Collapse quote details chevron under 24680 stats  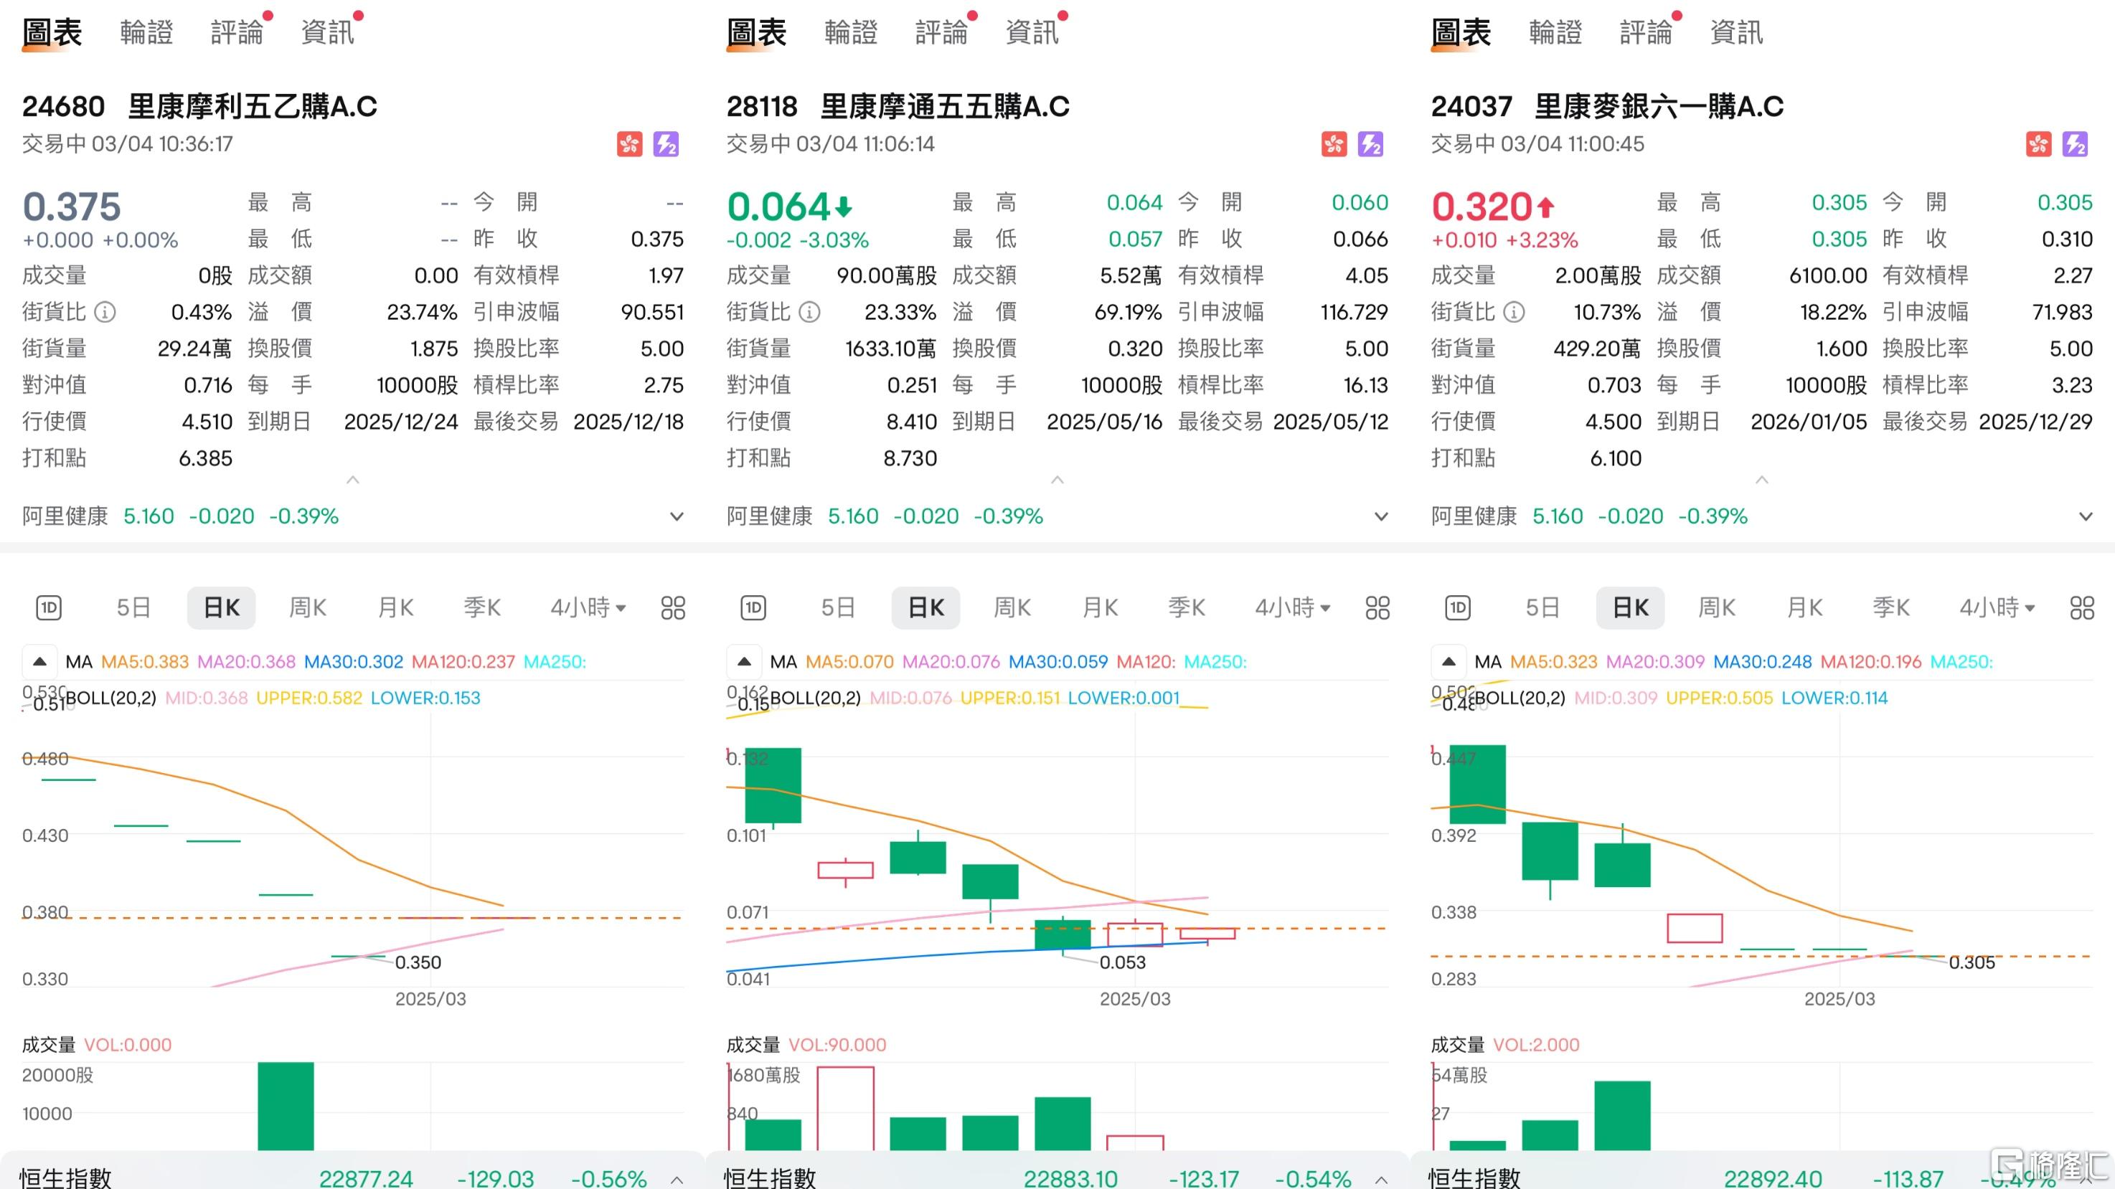[x=353, y=479]
